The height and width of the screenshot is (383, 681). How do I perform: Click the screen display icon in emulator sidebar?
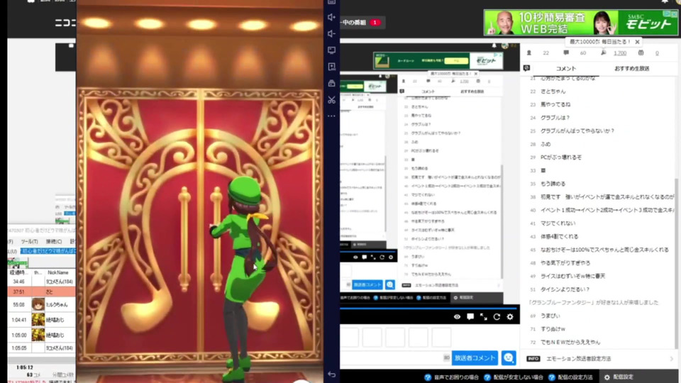[x=331, y=50]
